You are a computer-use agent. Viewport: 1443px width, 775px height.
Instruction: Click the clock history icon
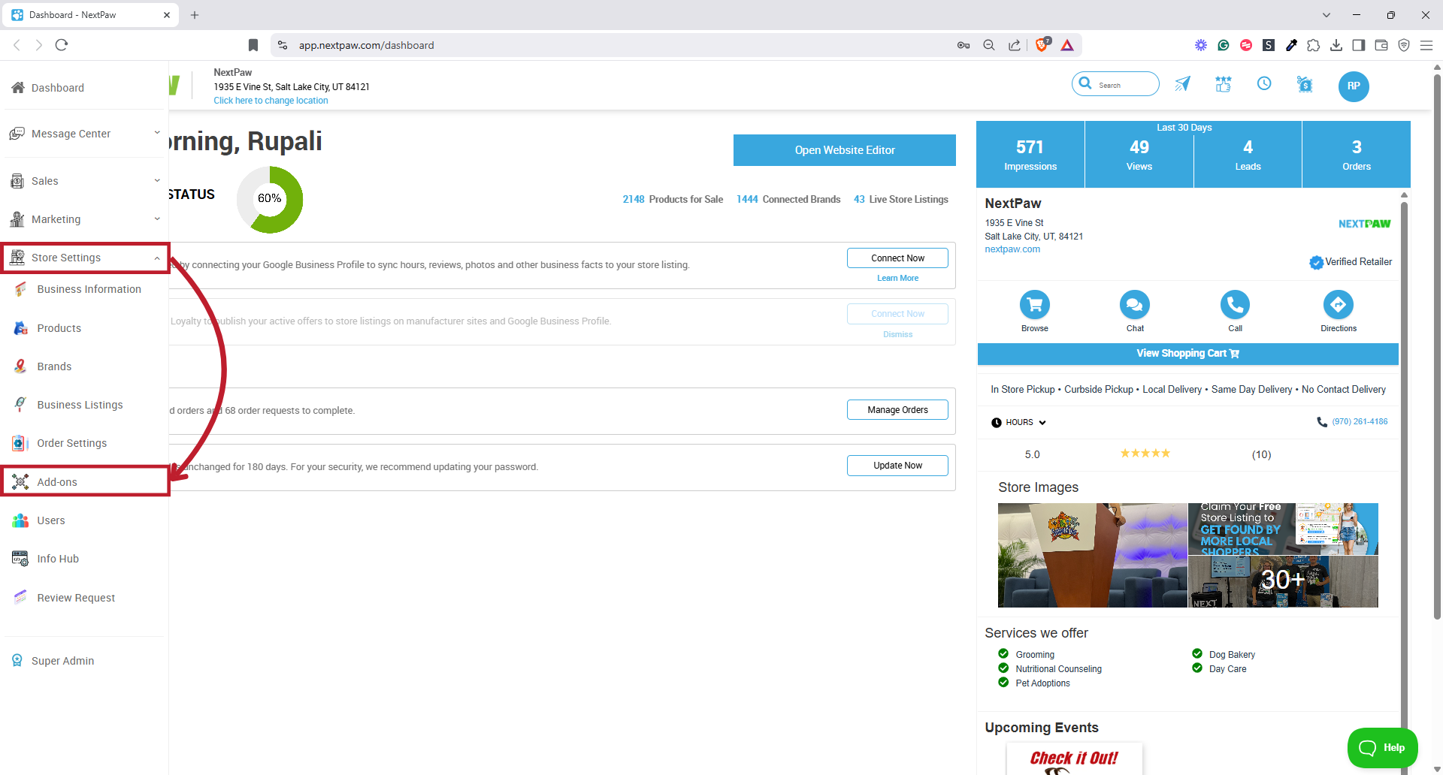click(x=1264, y=83)
